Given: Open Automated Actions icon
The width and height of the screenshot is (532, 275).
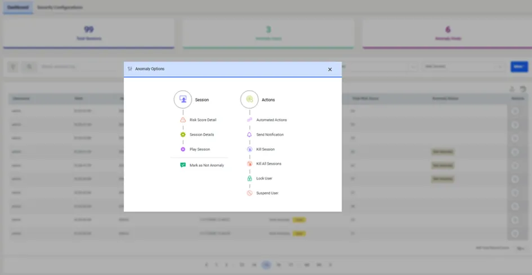Looking at the screenshot, I should coord(249,120).
